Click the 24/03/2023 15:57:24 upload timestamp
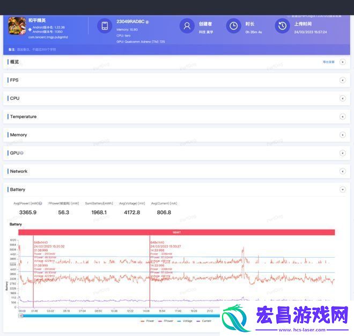Screen dimensions: 354x336 pos(311,32)
